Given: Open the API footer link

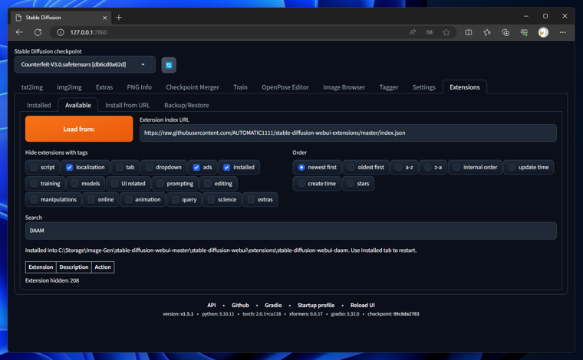Looking at the screenshot, I should click(211, 305).
